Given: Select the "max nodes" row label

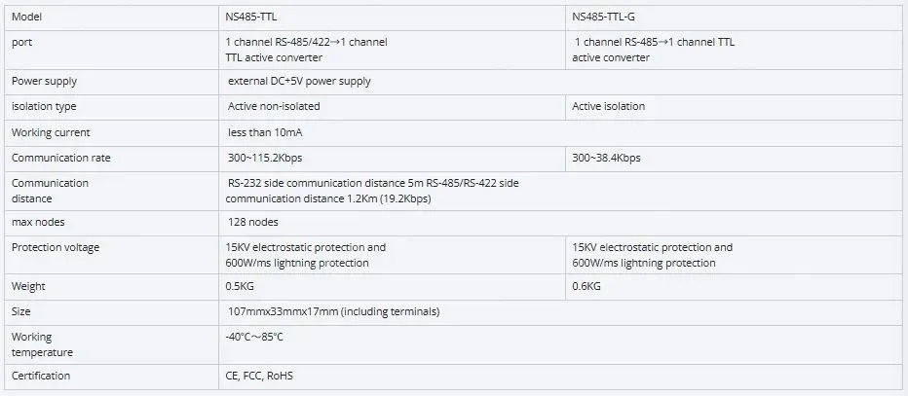Looking at the screenshot, I should tap(38, 222).
